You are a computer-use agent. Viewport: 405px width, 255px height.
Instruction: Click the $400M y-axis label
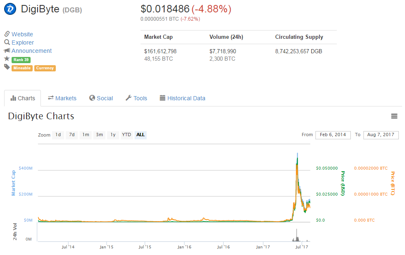tap(26, 168)
